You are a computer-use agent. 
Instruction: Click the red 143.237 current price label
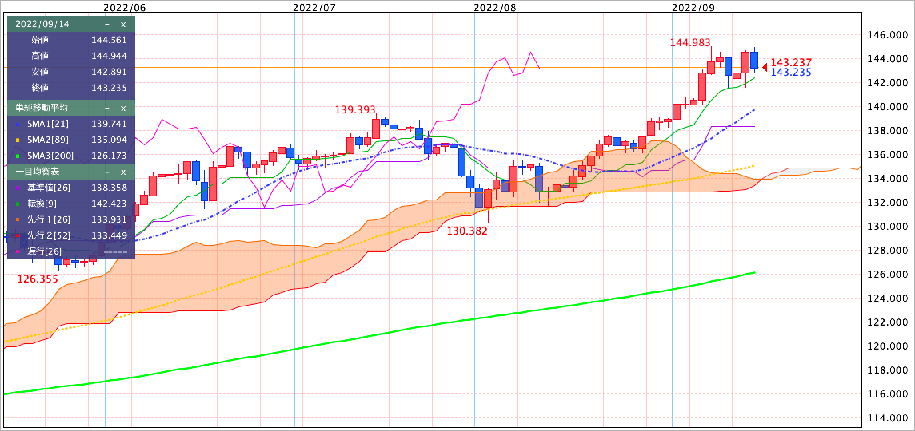tap(791, 63)
